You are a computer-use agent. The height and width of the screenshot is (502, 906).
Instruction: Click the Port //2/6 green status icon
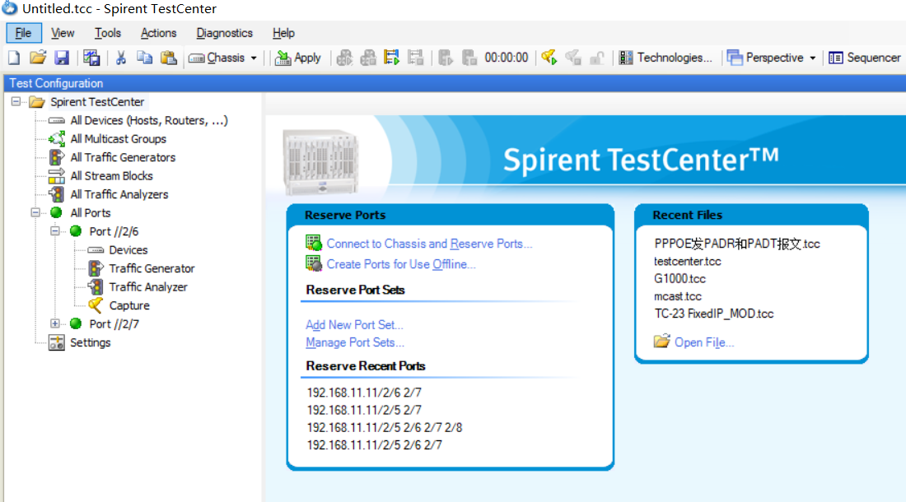76,230
